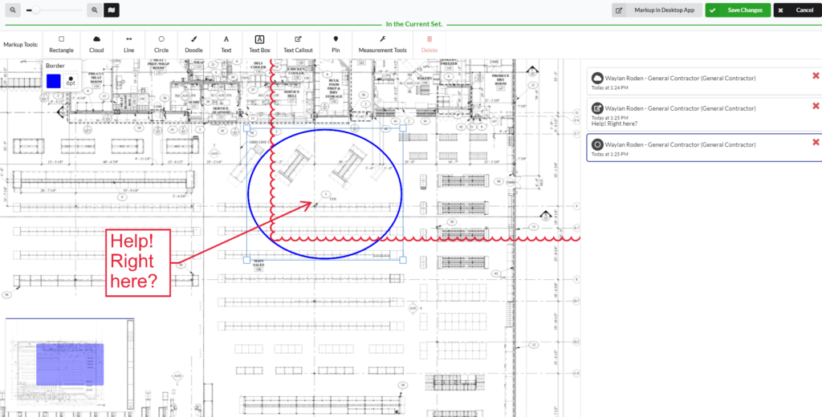The height and width of the screenshot is (417, 822).
Task: Click the top-right handle of the circle selection
Action: [403, 128]
